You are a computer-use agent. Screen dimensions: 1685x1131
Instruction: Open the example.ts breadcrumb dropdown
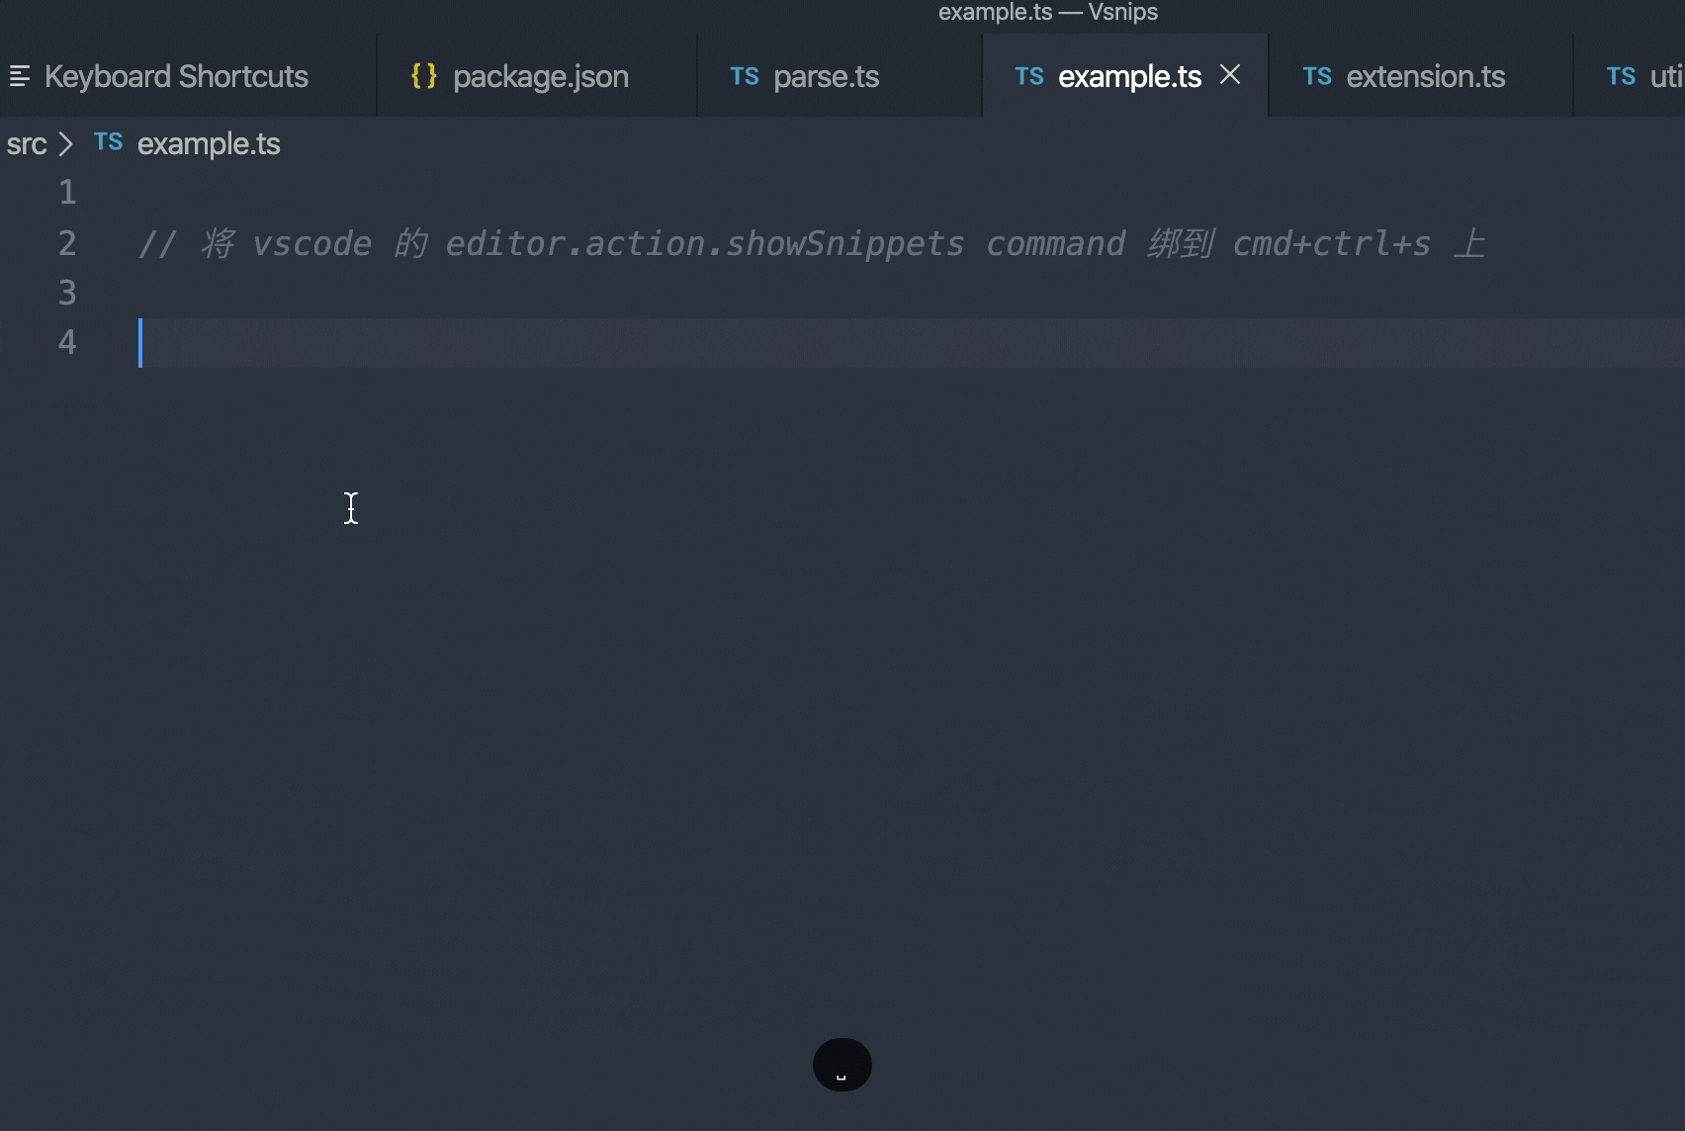[x=209, y=144]
